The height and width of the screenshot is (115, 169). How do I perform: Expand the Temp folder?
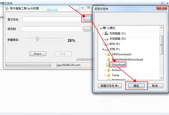click(105, 75)
